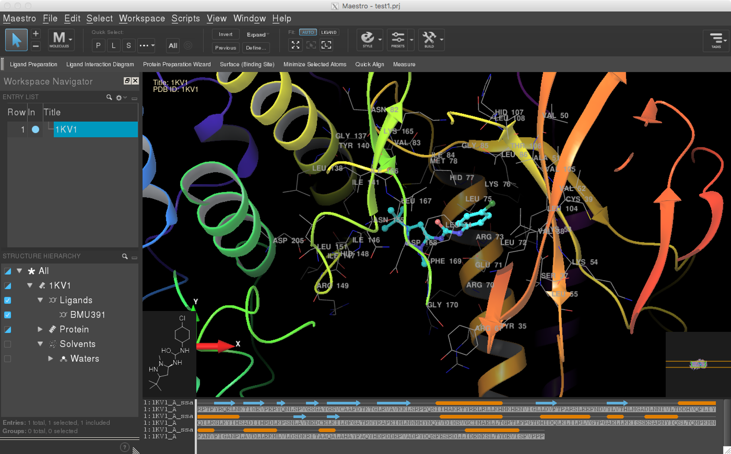This screenshot has width=731, height=454.
Task: Uncheck the BMU391 ligand checkbox
Action: [x=8, y=315]
